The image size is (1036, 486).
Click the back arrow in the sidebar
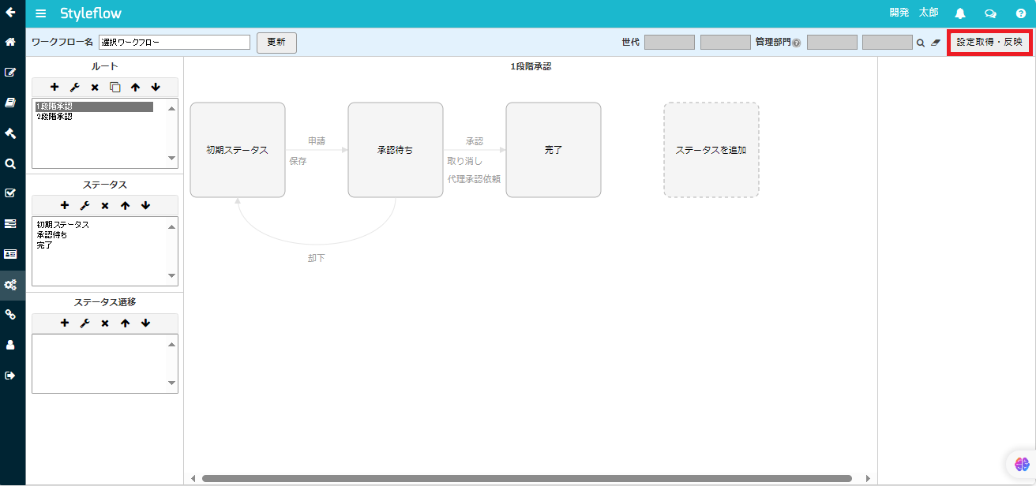[11, 12]
